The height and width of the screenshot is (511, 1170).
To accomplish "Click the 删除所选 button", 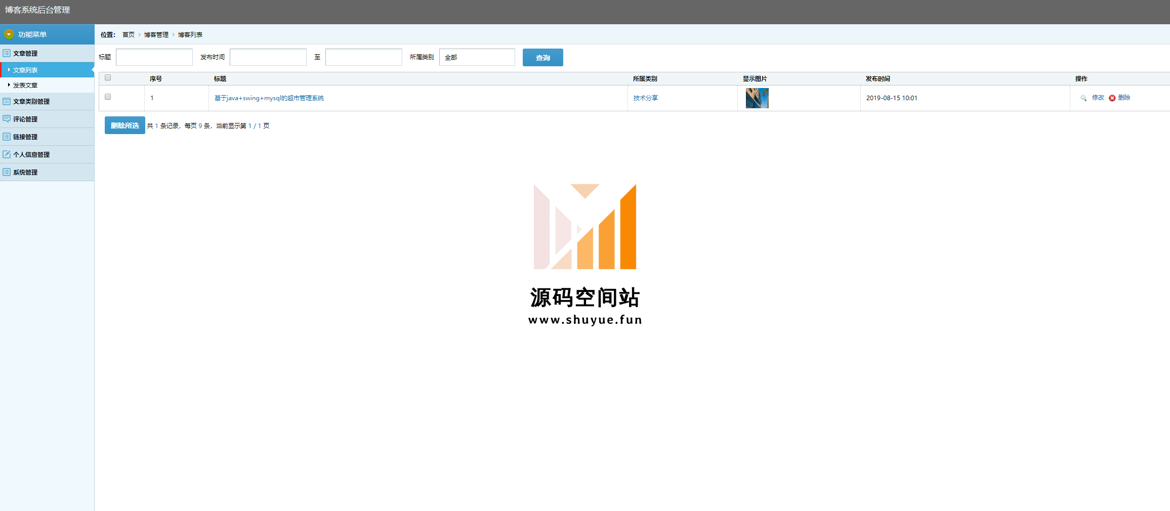I will tap(125, 125).
